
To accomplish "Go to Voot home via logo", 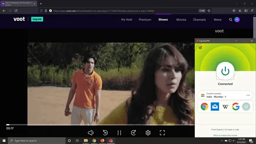I will (19, 19).
